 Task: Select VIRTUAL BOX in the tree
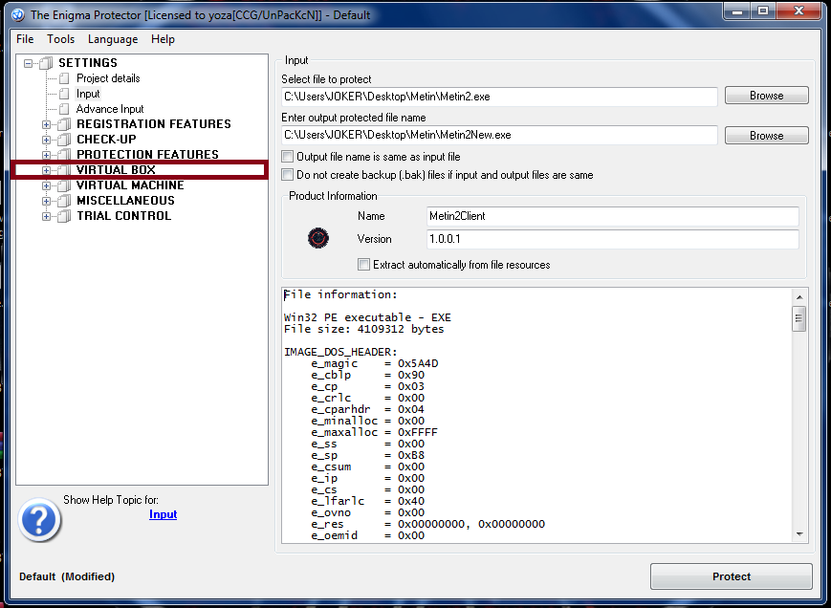(x=116, y=170)
